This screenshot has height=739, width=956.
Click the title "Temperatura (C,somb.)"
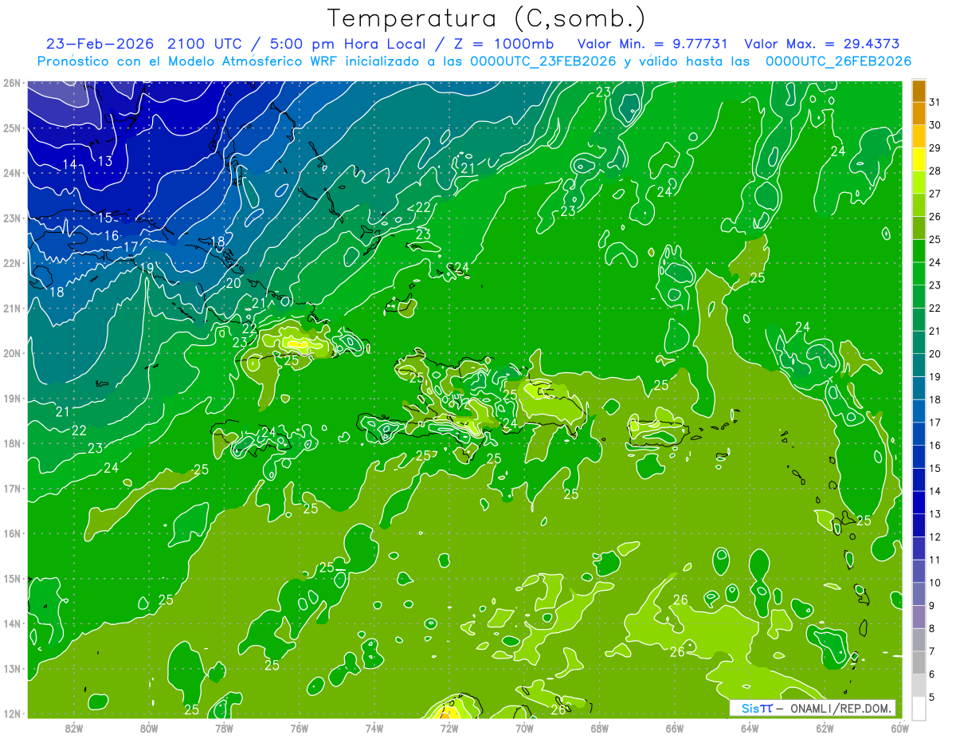487,18
